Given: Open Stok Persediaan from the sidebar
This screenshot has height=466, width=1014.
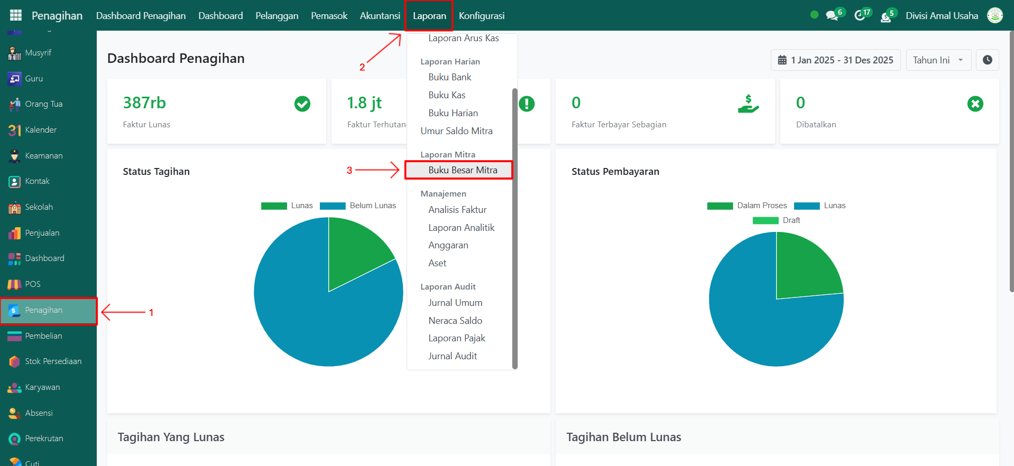Looking at the screenshot, I should click(53, 361).
